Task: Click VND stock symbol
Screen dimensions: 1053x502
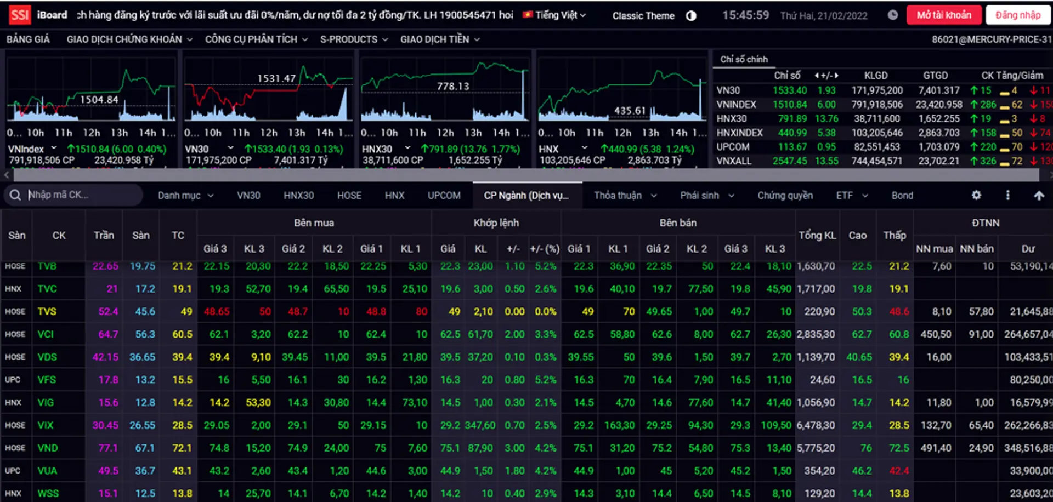Action: [x=48, y=448]
